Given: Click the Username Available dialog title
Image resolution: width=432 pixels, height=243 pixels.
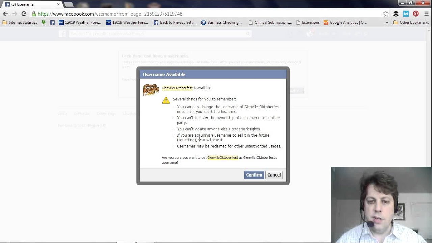Looking at the screenshot, I should [x=164, y=74].
